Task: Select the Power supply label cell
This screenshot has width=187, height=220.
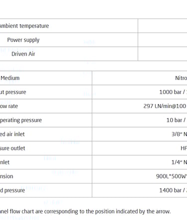Action: click(23, 40)
